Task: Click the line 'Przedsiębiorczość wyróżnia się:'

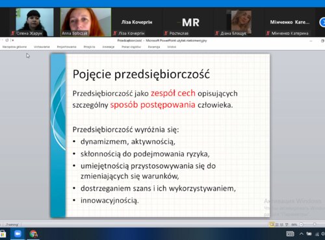Action: click(125, 130)
